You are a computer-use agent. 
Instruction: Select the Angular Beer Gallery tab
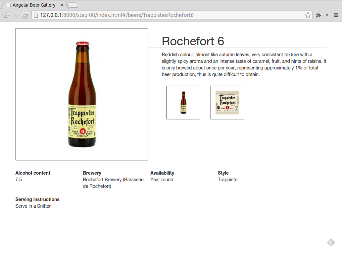pyautogui.click(x=35, y=5)
